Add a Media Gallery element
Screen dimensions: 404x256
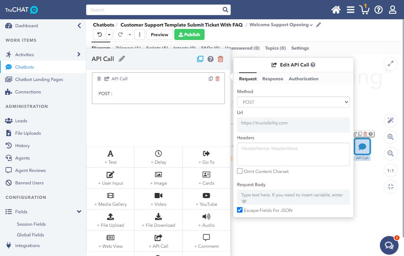(110, 199)
